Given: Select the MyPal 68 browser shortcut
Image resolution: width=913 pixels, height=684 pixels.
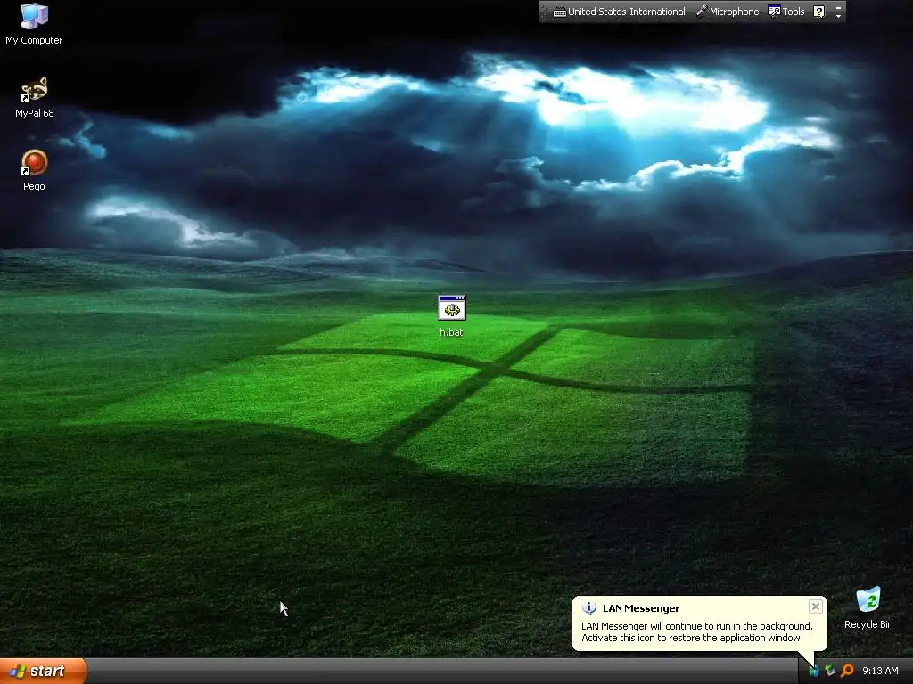Looking at the screenshot, I should tap(35, 97).
